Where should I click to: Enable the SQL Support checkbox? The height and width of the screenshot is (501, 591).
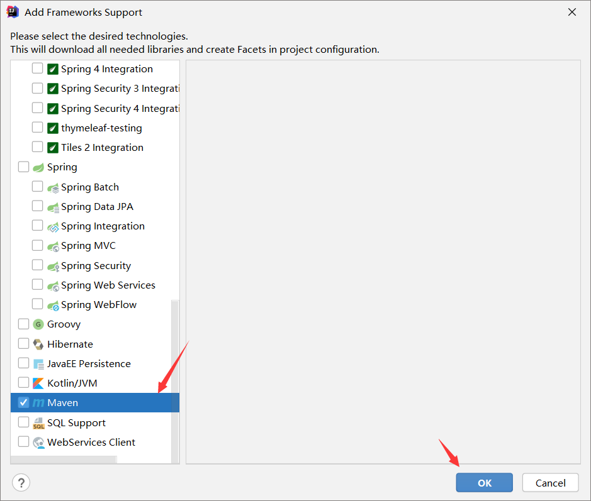click(x=23, y=422)
